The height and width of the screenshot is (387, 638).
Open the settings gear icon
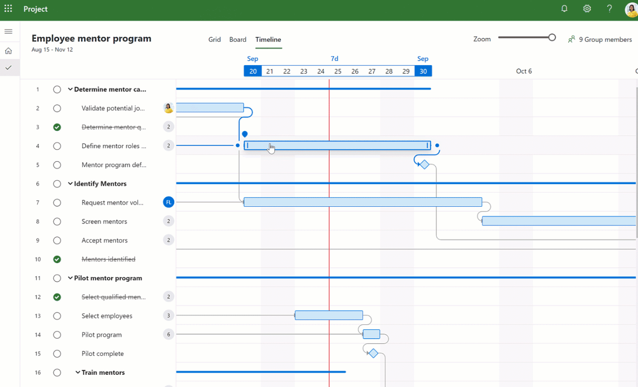587,9
